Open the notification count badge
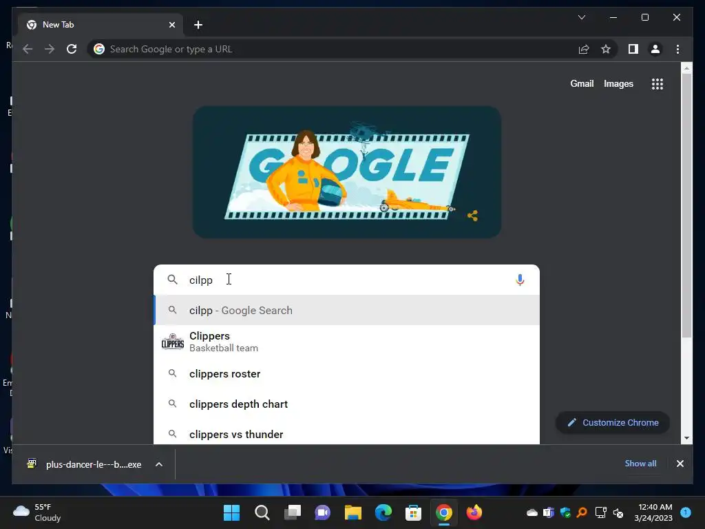The width and height of the screenshot is (705, 529). click(686, 512)
